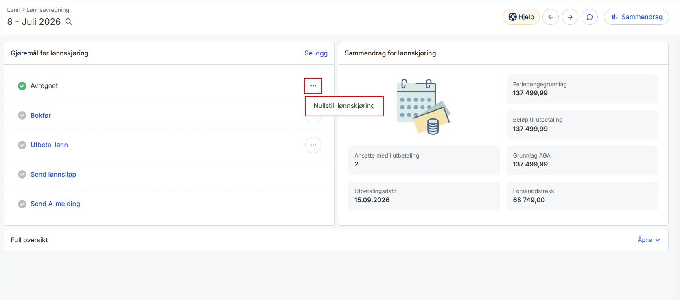Click the Lønn breadcrumb
This screenshot has height=300, width=680.
(13, 10)
